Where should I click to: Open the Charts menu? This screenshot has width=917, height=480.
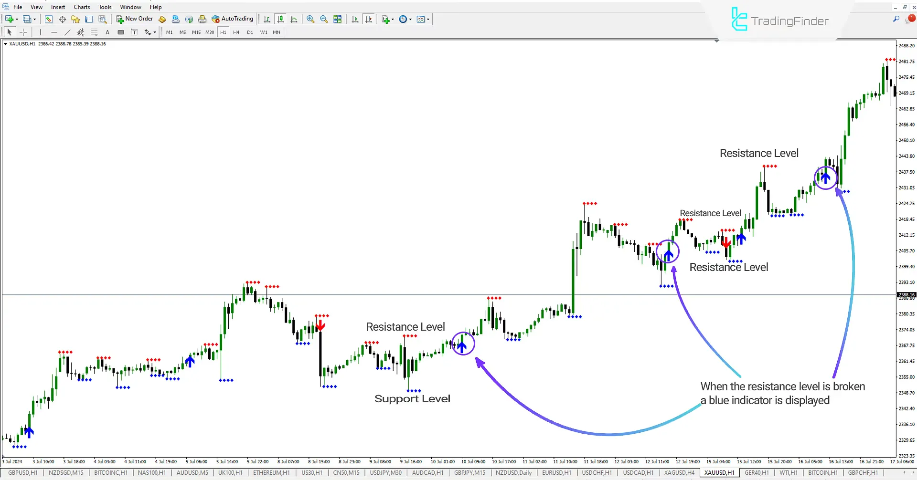click(81, 7)
